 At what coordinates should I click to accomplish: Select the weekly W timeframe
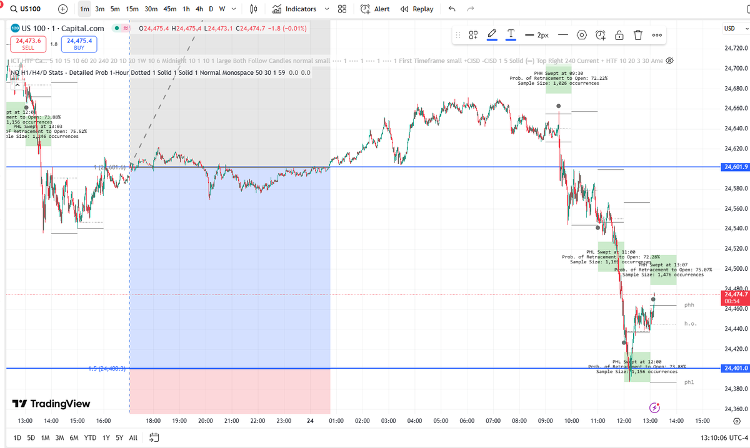pos(222,9)
